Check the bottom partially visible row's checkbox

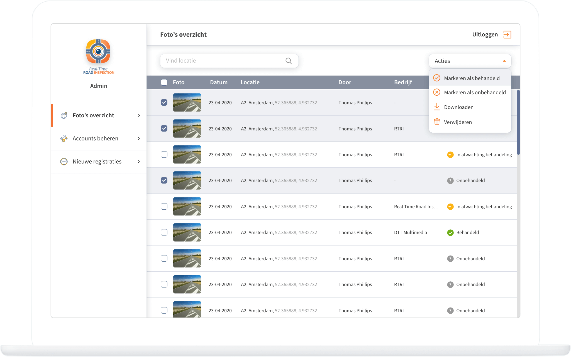point(164,310)
